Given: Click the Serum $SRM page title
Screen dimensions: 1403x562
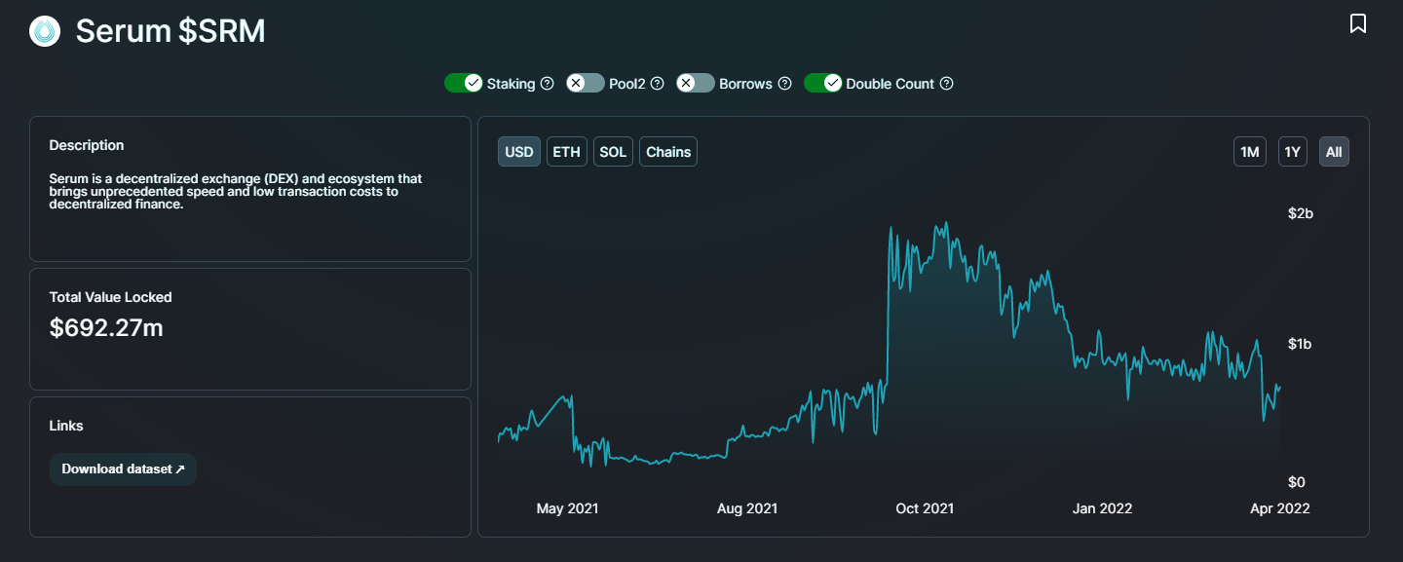Looking at the screenshot, I should pyautogui.click(x=171, y=31).
